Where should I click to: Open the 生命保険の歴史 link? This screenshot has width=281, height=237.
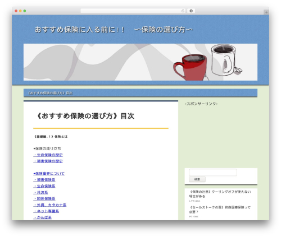[48, 155]
